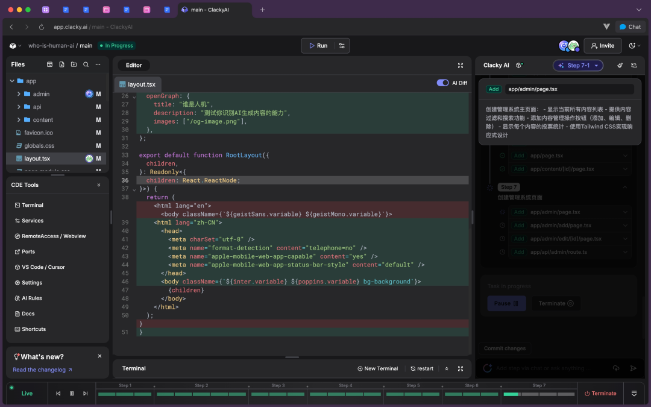
Task: Open the Step 7-1 dropdown
Action: tap(578, 65)
